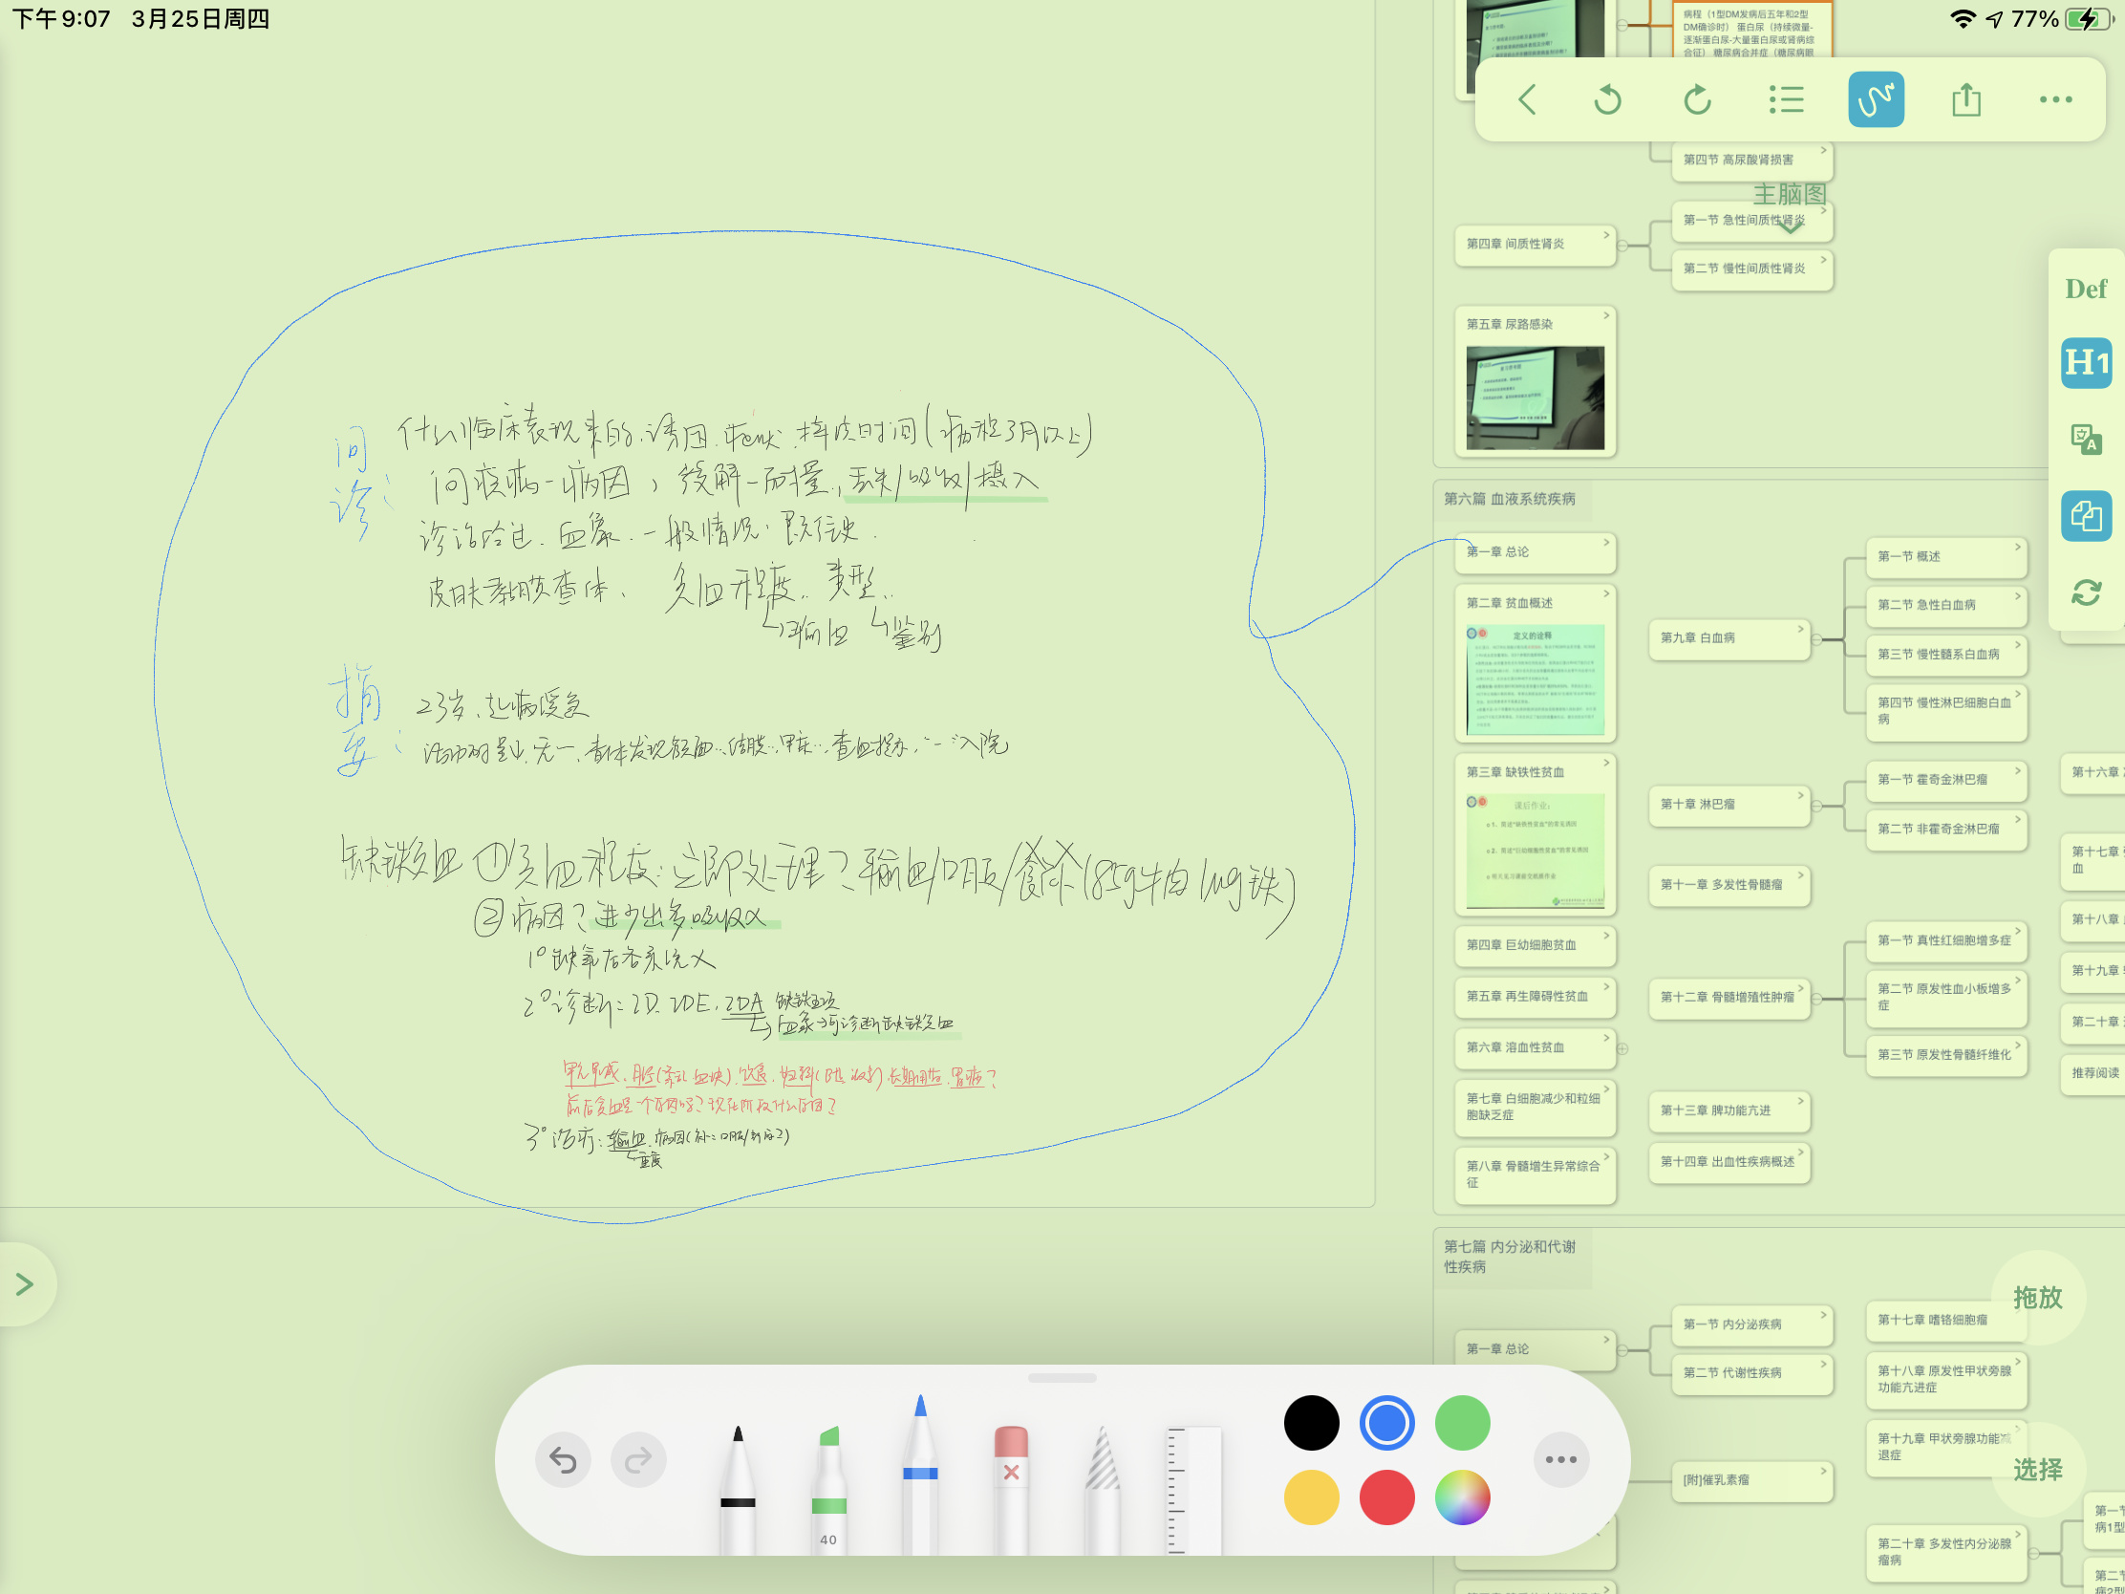Tap the back arrow in top toolbar

pyautogui.click(x=1527, y=100)
